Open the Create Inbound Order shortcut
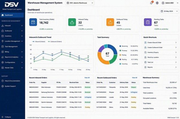180x119 pixels. coord(160,42)
